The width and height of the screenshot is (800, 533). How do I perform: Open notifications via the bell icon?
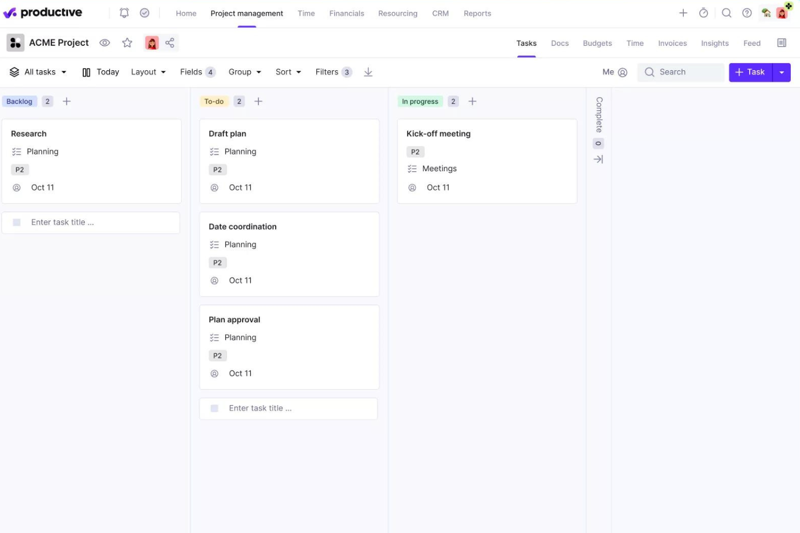[124, 12]
